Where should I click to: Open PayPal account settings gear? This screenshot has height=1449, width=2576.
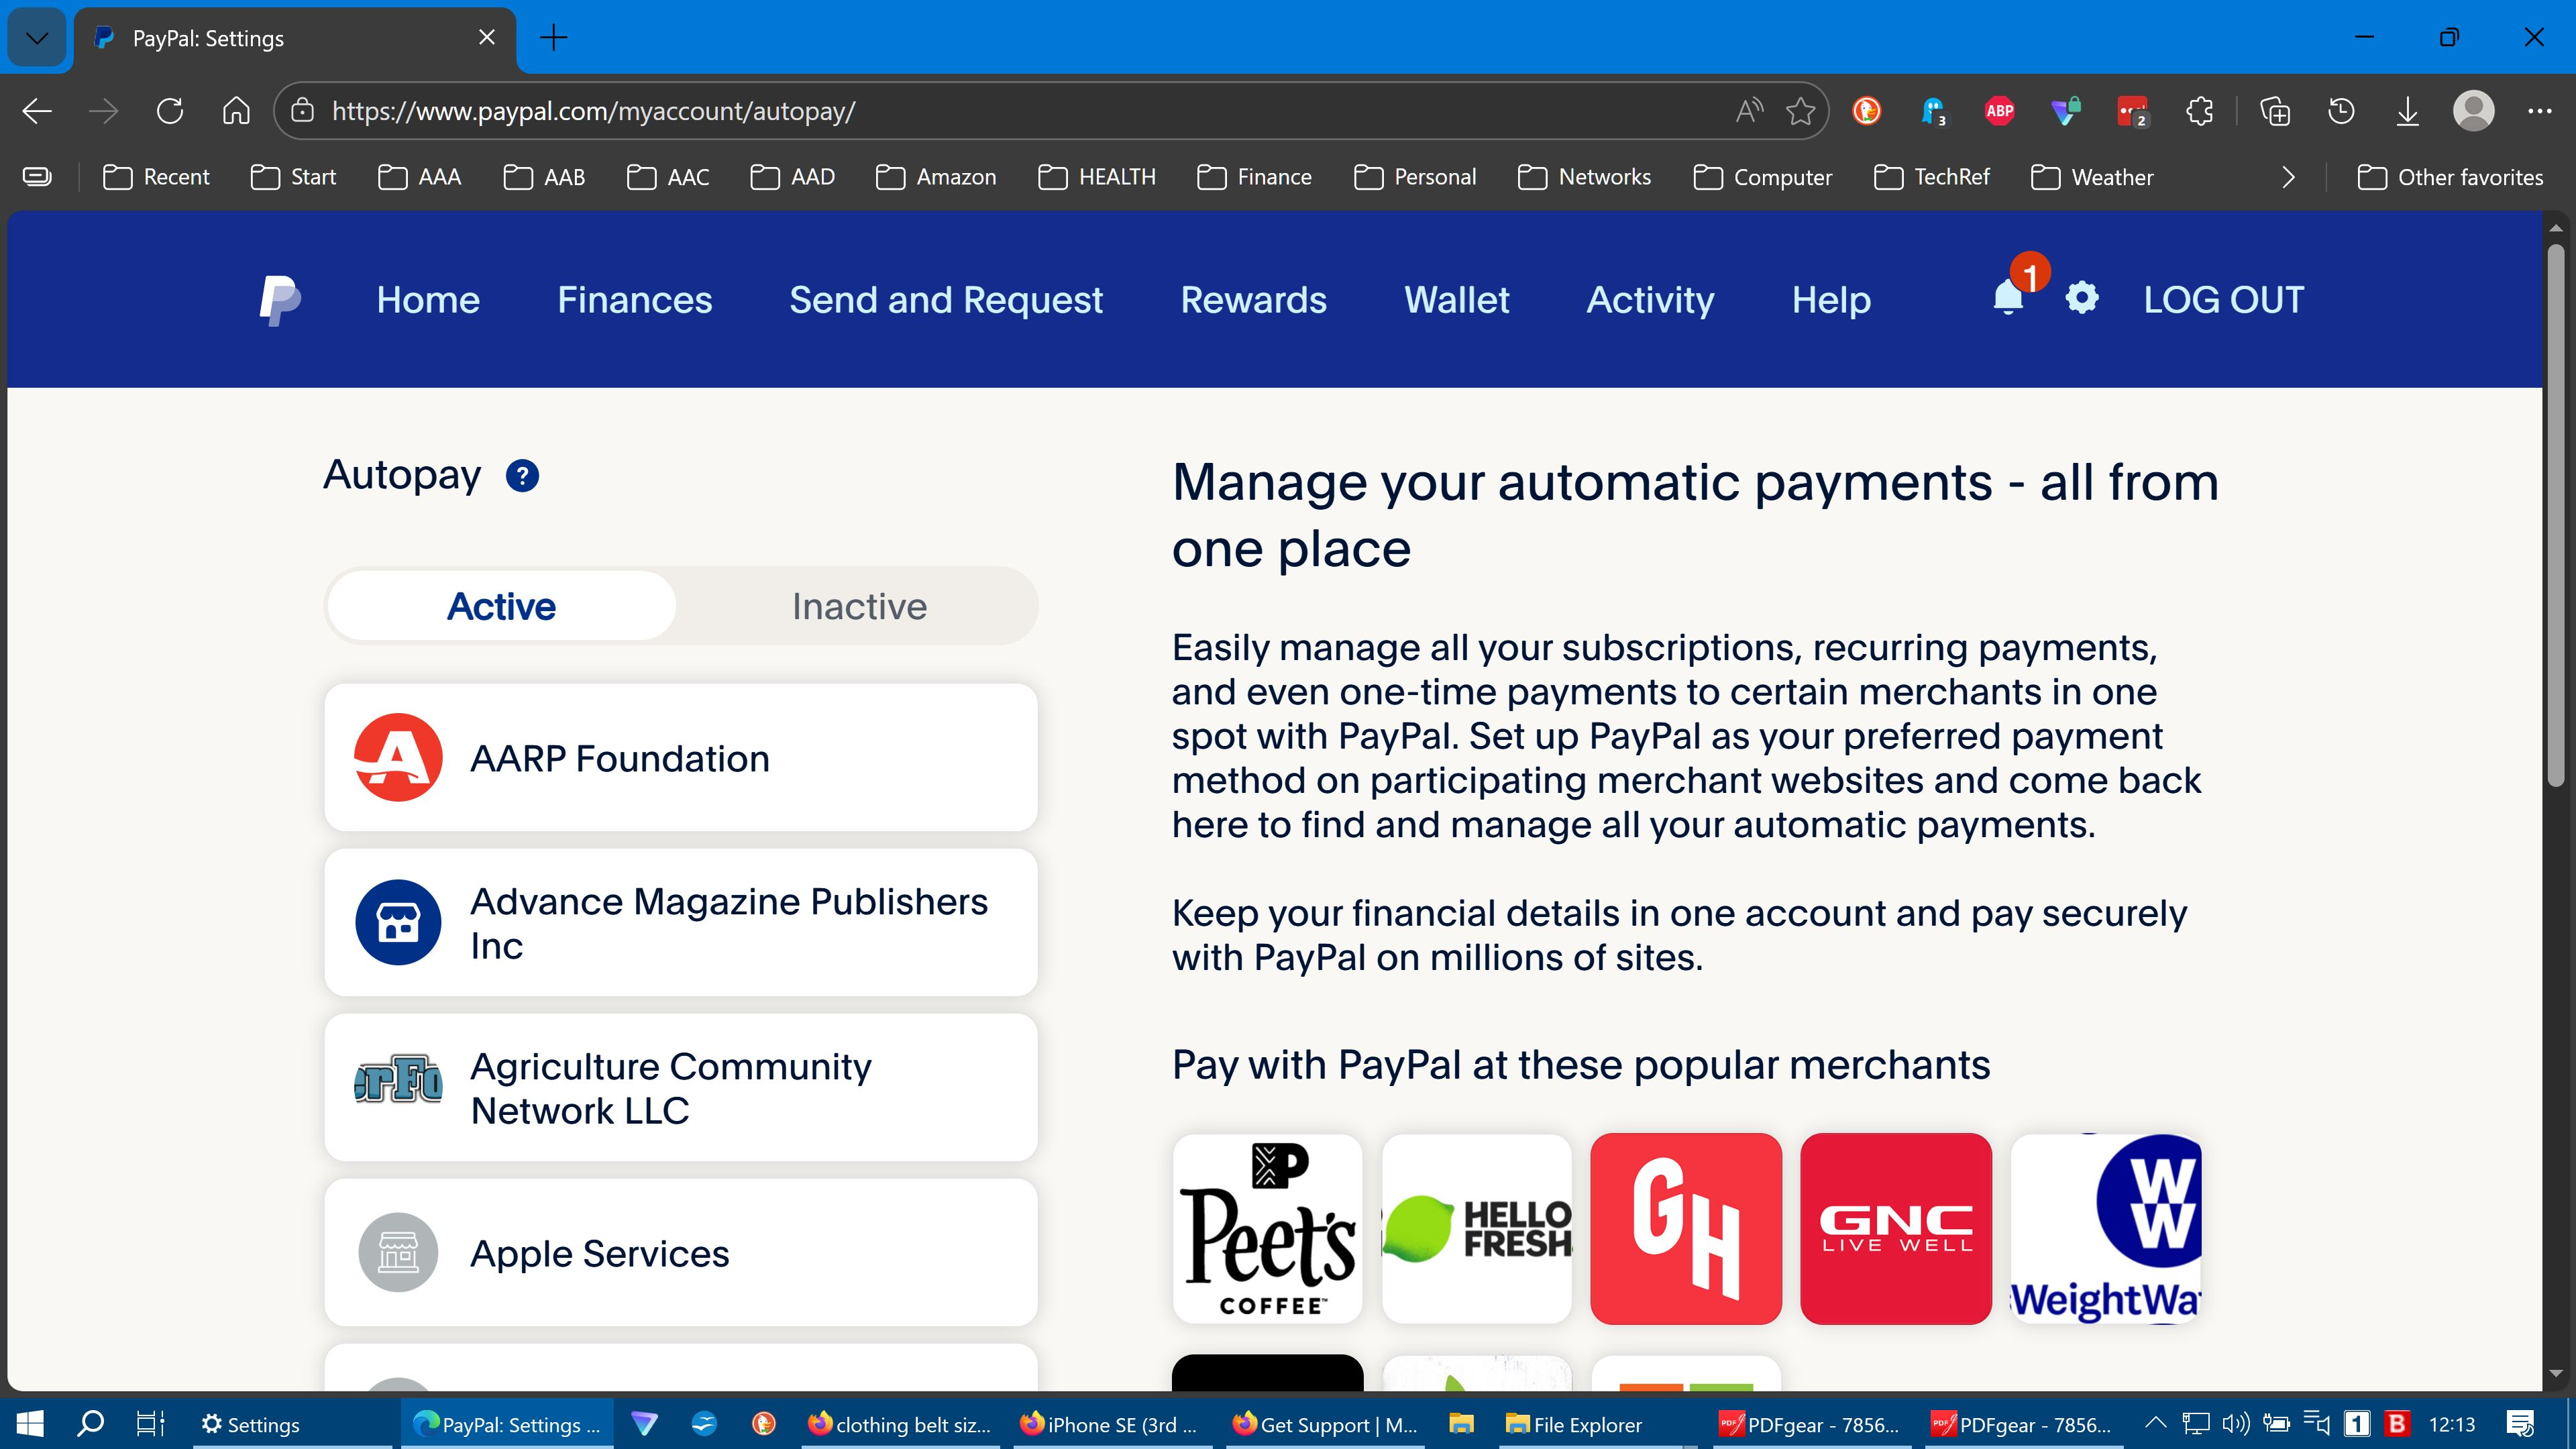coord(2082,298)
